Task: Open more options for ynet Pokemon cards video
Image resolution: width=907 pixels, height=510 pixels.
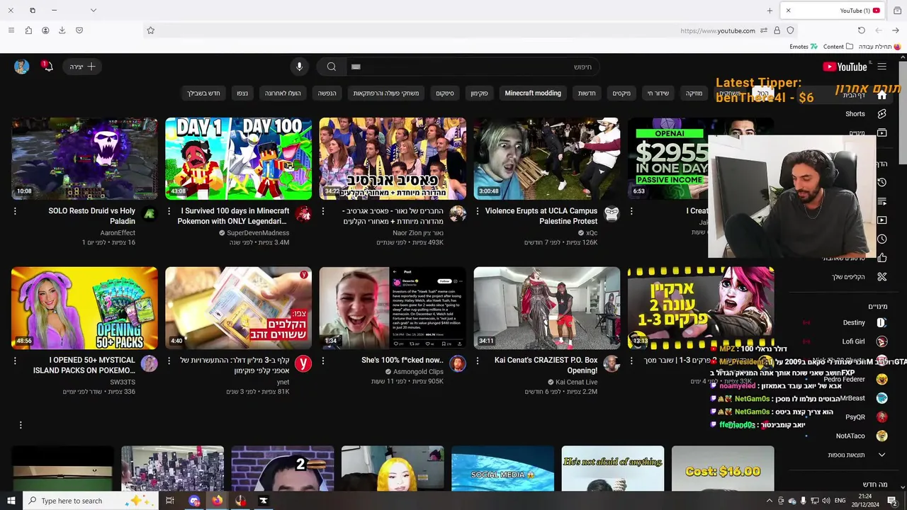Action: pyautogui.click(x=169, y=361)
